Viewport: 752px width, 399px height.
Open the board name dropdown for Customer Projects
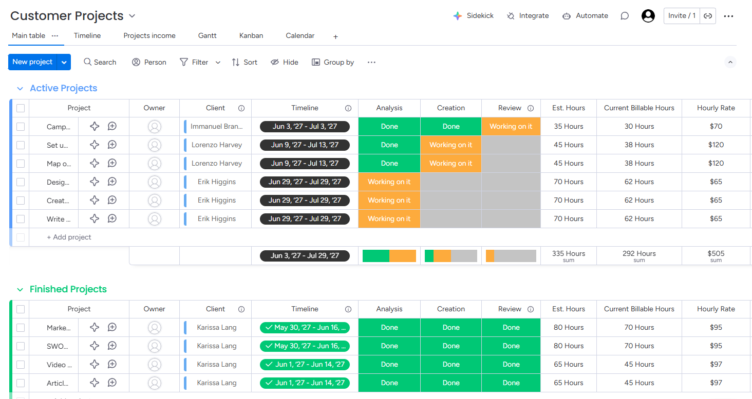click(131, 15)
